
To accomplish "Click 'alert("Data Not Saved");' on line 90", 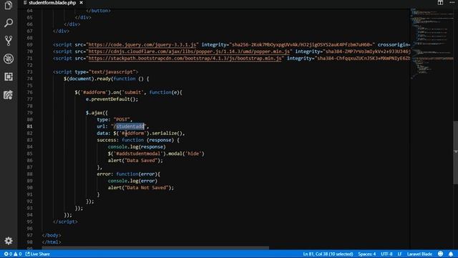I will pyautogui.click(x=141, y=188).
